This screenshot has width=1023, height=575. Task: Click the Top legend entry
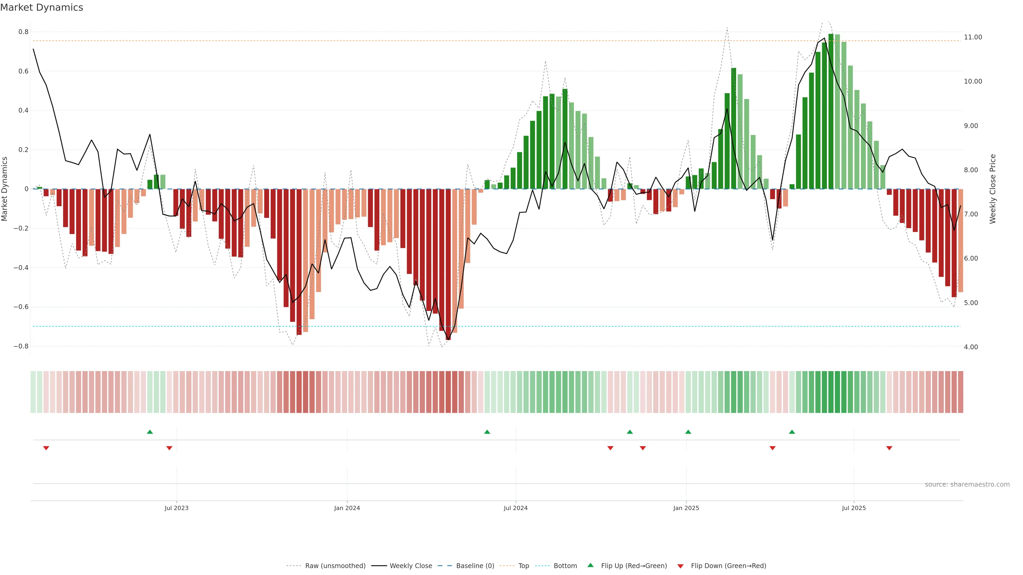tap(523, 566)
